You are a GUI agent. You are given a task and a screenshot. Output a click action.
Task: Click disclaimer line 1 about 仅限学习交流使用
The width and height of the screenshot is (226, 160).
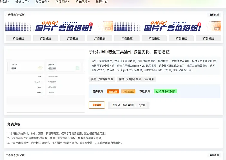coord(57,134)
